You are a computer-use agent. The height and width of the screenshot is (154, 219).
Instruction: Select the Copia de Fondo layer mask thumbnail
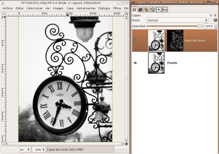click(x=175, y=40)
